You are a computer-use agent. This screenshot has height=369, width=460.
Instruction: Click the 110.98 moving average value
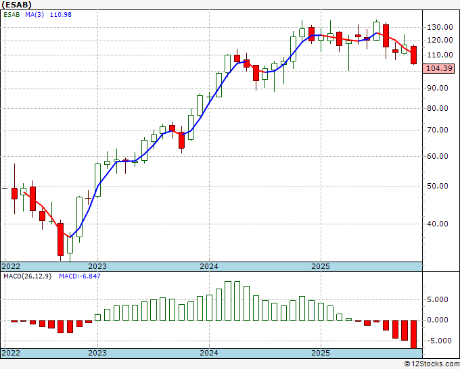[x=61, y=15]
